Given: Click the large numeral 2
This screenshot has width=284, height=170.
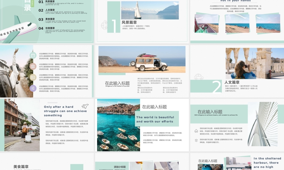Looking at the screenshot, I should tap(217, 86).
